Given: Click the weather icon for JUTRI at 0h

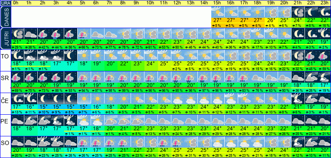Looking at the screenshot, I should [17, 34].
